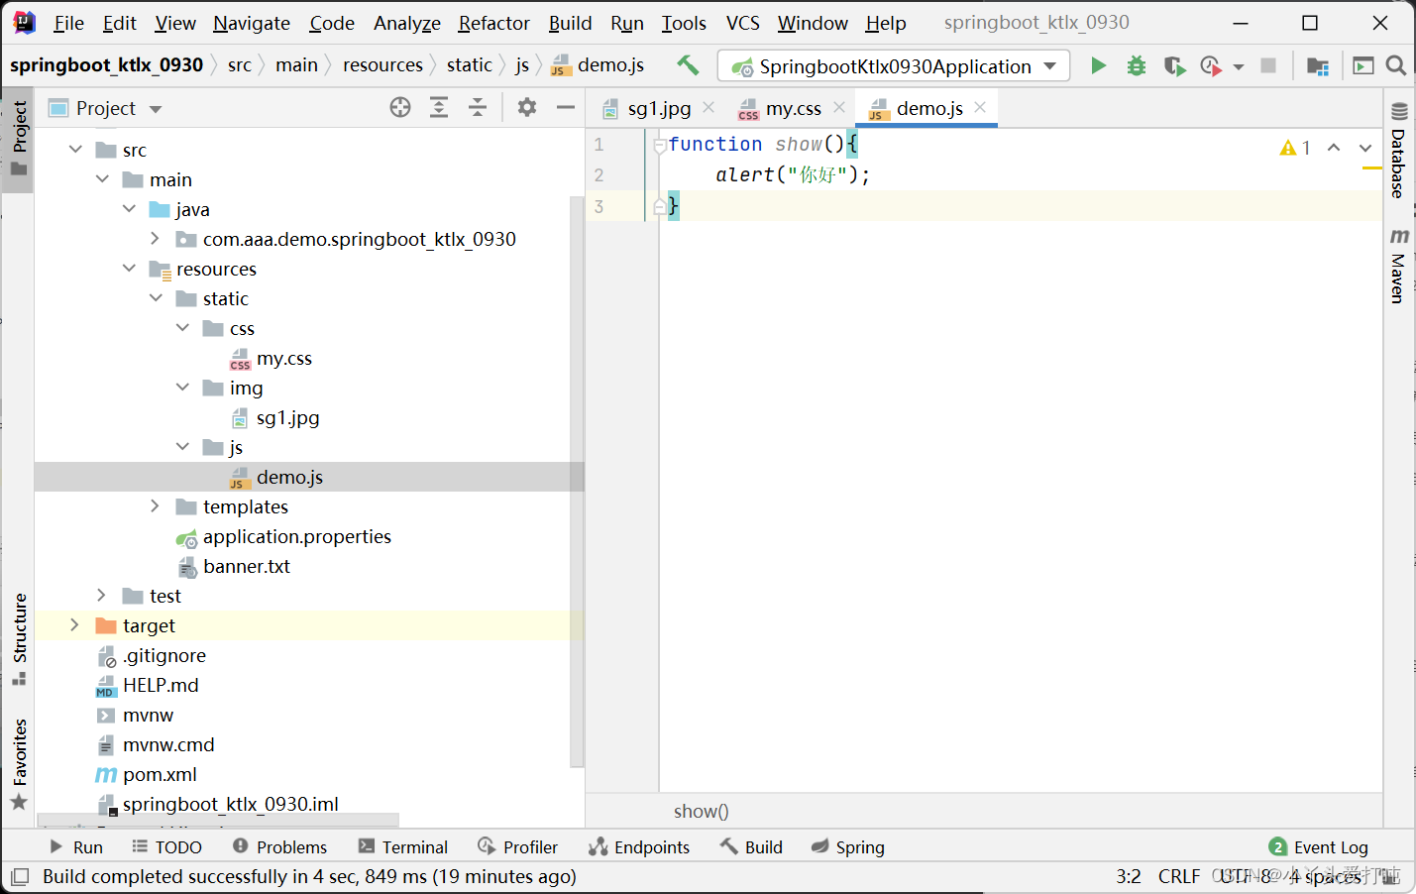Close the demo.js editor tab
The height and width of the screenshot is (894, 1416).
980,107
